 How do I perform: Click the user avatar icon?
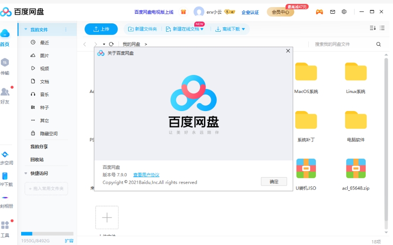click(199, 12)
